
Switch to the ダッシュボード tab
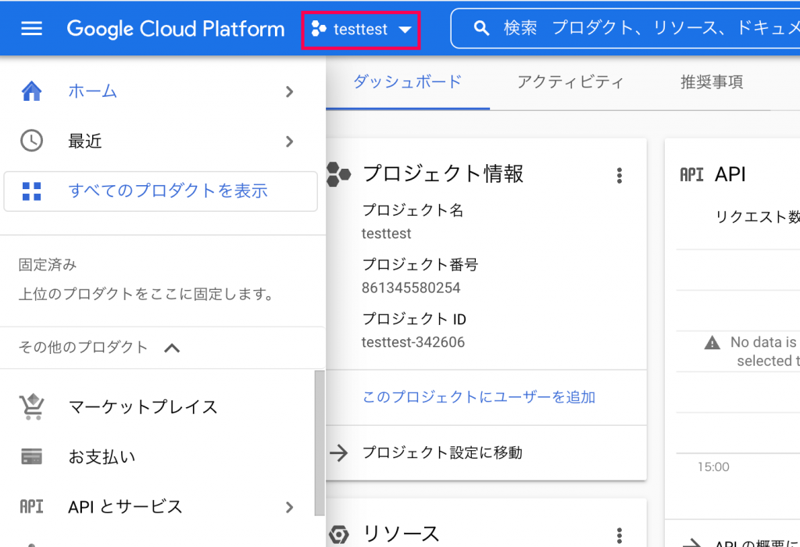408,82
